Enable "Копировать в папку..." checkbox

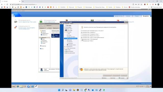click(81, 34)
